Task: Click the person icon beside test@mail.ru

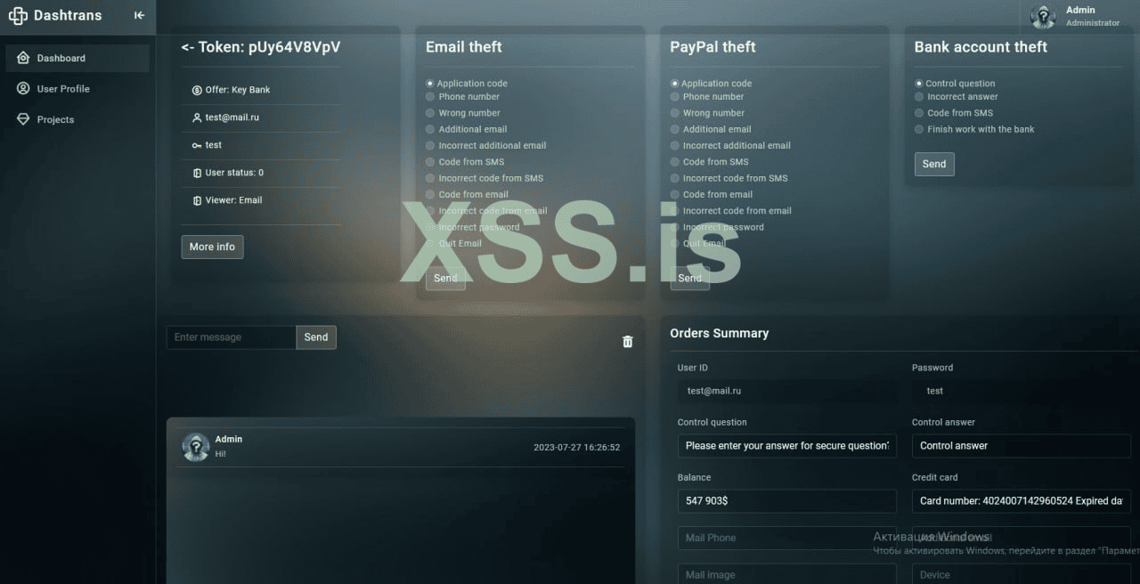Action: 197,118
